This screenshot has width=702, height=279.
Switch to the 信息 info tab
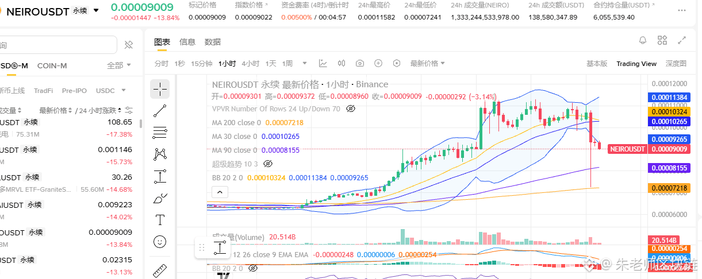(x=187, y=42)
